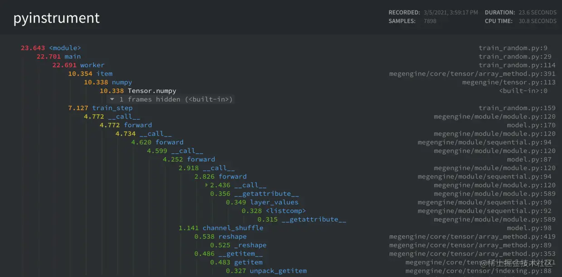Click the samples count 7898
This screenshot has height=277, width=562.
coord(430,21)
